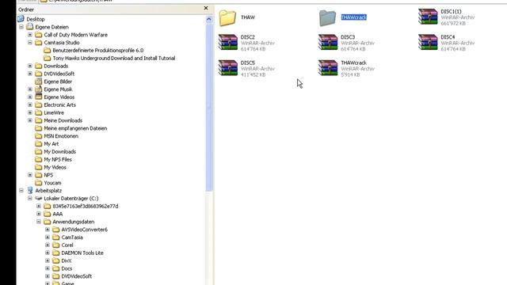Image resolution: width=507 pixels, height=285 pixels.
Task: Select DISC4 WinRAR archive icon
Action: coord(428,42)
